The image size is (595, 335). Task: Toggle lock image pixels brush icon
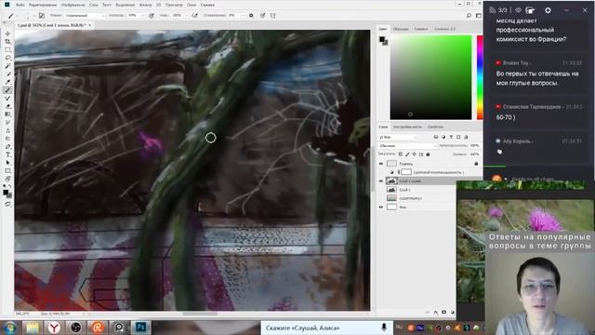point(407,154)
